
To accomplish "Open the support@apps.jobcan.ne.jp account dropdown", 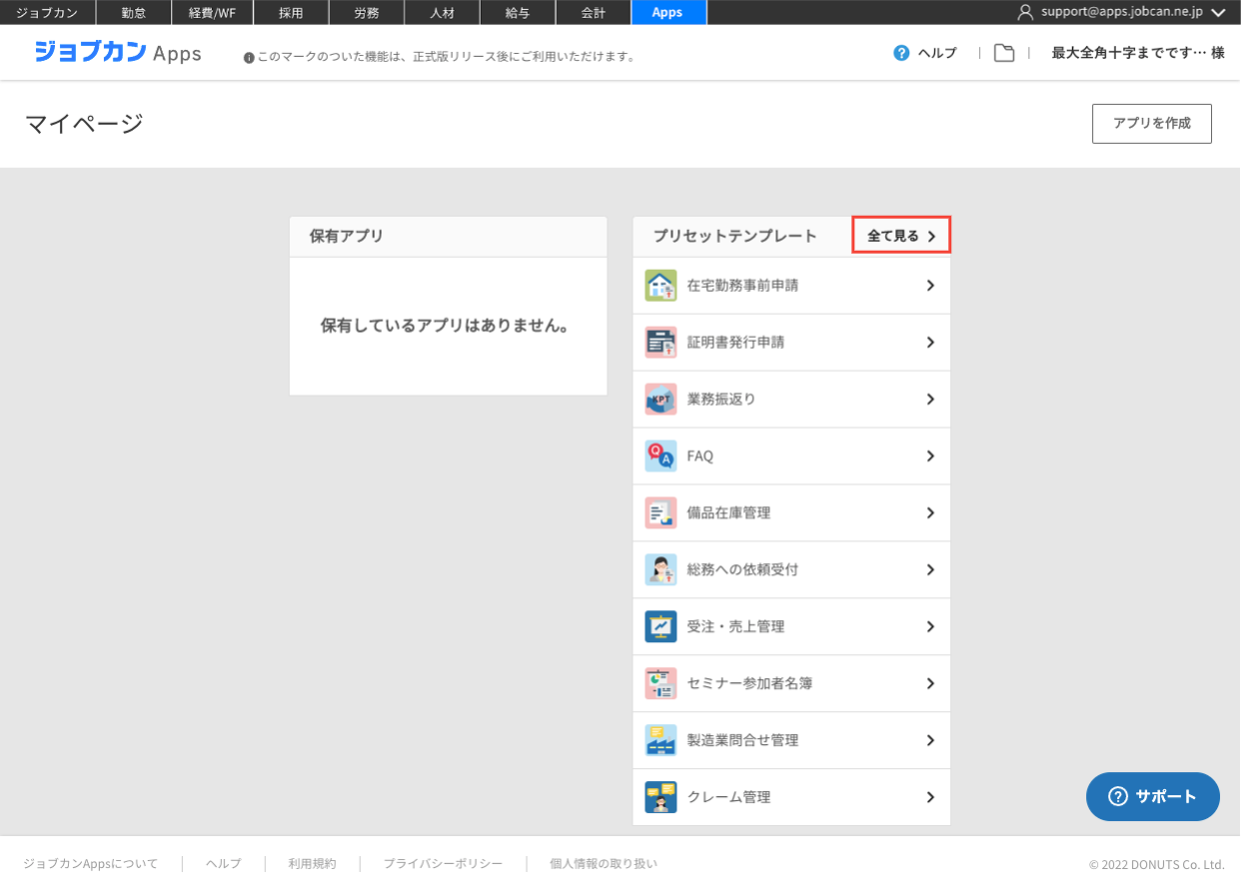I will pos(1217,12).
